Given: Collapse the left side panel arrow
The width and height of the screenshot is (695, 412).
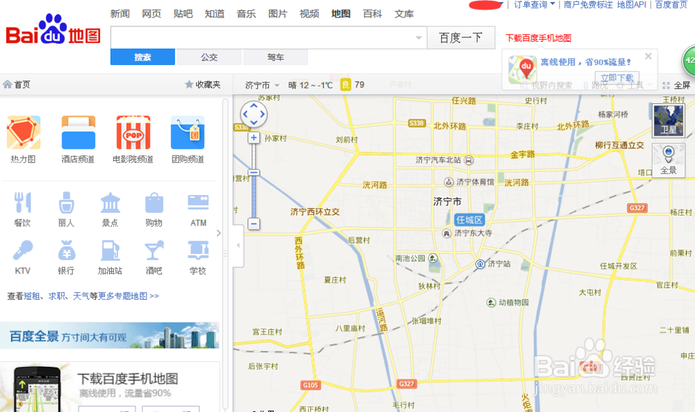Looking at the screenshot, I should tap(238, 245).
